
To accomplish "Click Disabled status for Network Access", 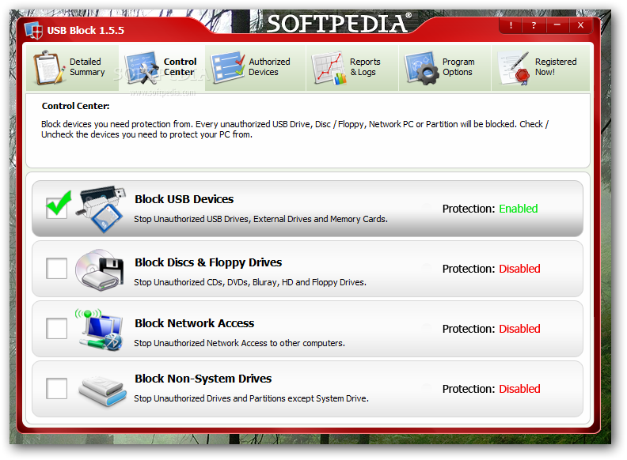I will pos(519,329).
